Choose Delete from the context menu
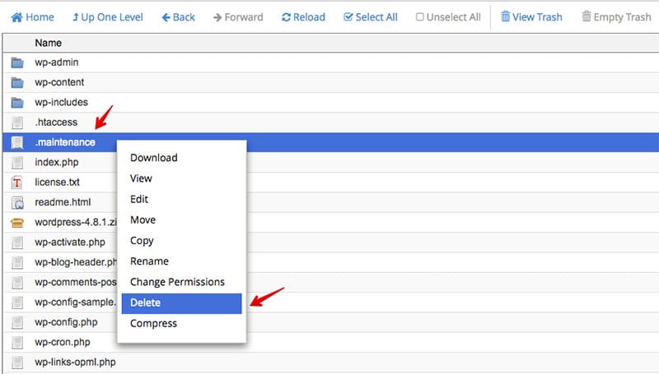Viewport: 659px width, 374px height. tap(181, 303)
